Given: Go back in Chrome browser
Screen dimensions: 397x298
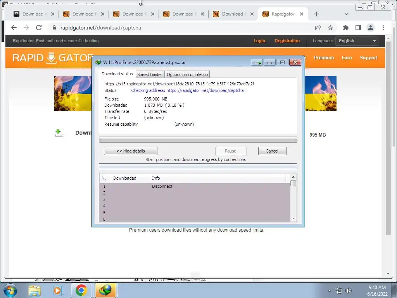Looking at the screenshot, I should coord(14,28).
